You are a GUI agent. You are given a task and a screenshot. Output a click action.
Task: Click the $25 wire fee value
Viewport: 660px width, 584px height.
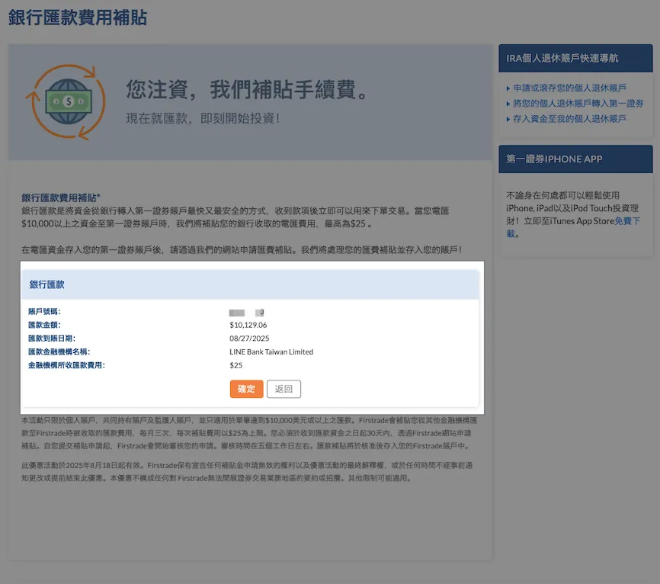tap(237, 366)
